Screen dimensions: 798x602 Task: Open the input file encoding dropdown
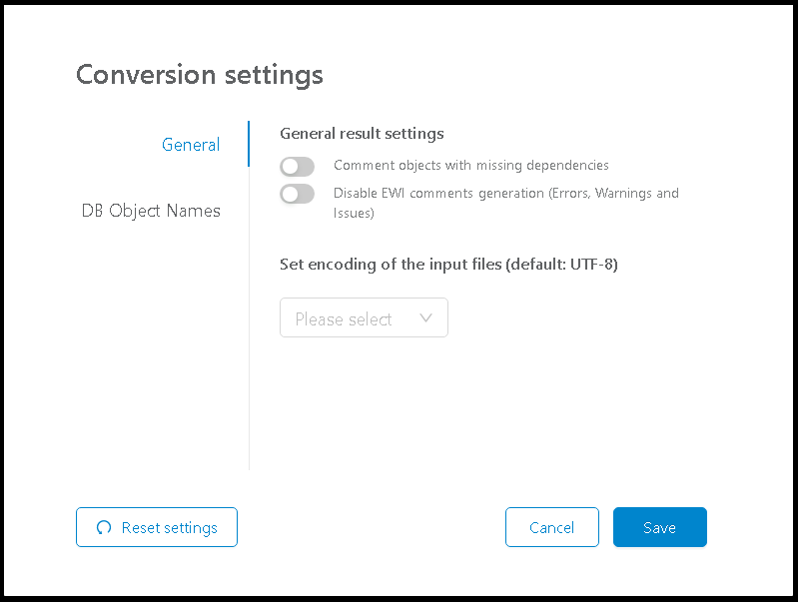(364, 318)
